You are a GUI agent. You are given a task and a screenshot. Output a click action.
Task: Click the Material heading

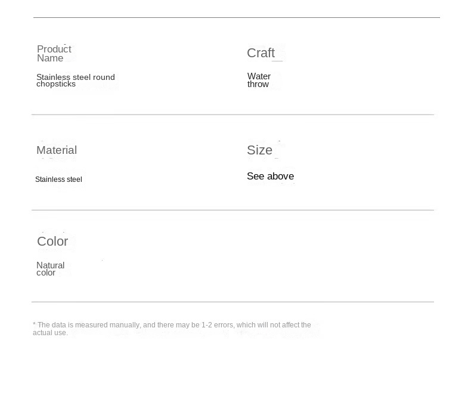57,150
